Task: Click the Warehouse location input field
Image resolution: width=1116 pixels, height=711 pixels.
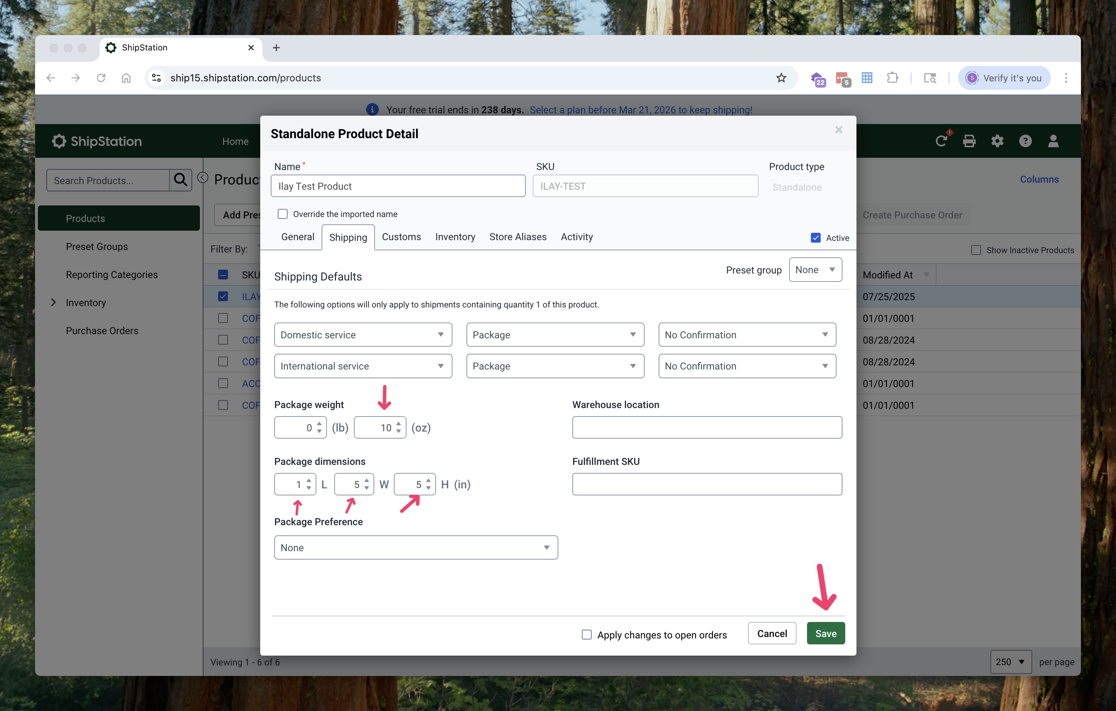Action: click(x=707, y=427)
